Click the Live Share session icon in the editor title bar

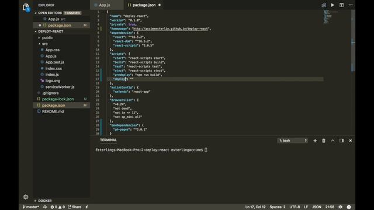(x=324, y=5)
